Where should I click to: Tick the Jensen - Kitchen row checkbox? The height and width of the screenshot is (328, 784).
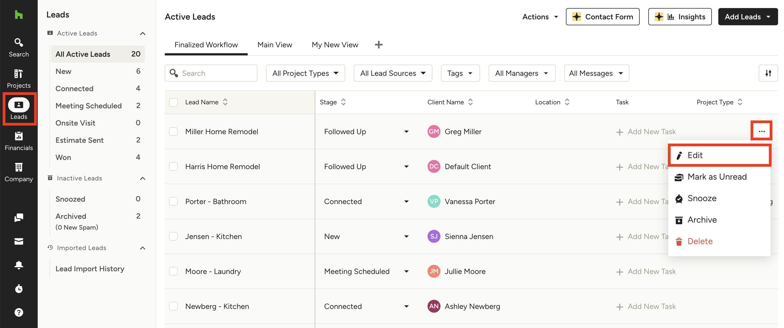(173, 236)
